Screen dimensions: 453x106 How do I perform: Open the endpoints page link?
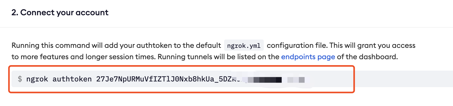click(x=308, y=57)
